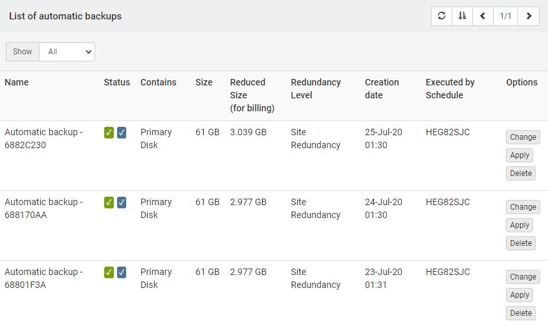
Task: Refresh the automatic backups list
Action: click(x=441, y=16)
